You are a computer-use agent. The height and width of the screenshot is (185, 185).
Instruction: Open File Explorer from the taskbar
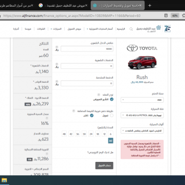coord(4,180)
